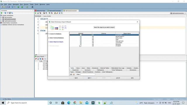Click the Rollback icon in worksheet toolbar
The height and width of the screenshot is (105, 187).
tap(52, 13)
